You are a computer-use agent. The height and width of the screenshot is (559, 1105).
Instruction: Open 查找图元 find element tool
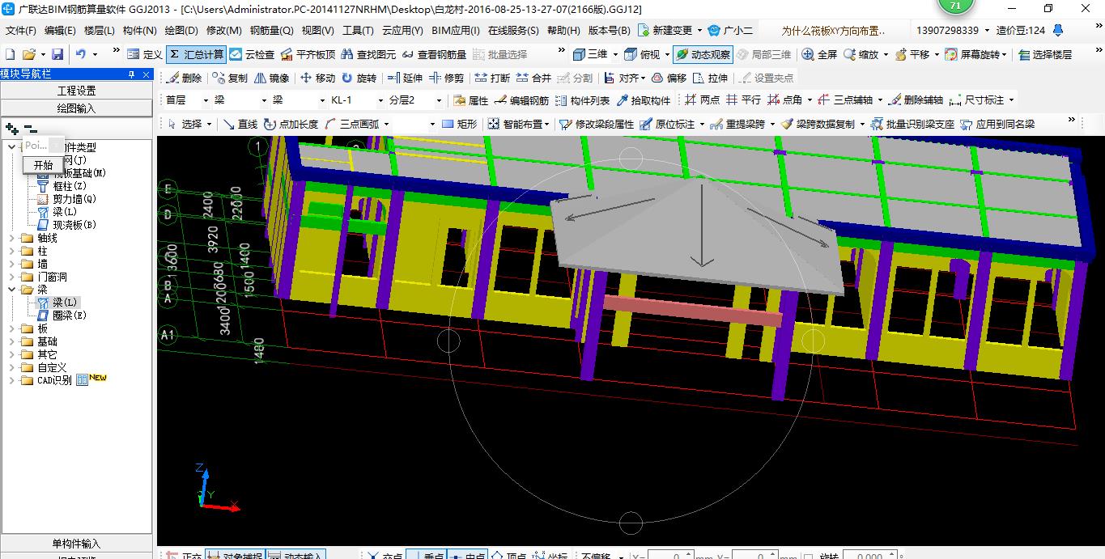click(x=369, y=54)
